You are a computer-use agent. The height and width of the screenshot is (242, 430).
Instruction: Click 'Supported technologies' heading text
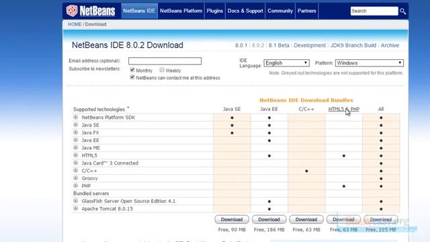99,110
